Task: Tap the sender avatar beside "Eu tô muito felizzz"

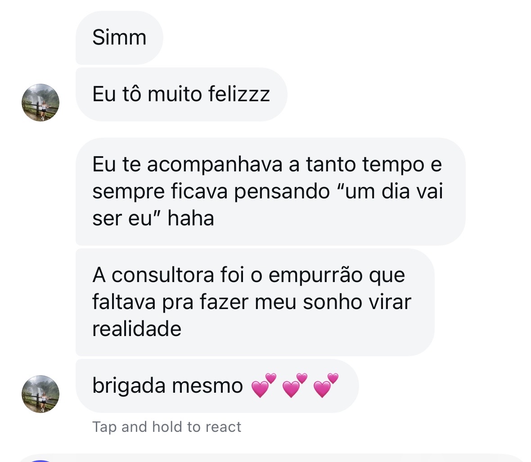Action: [x=40, y=102]
